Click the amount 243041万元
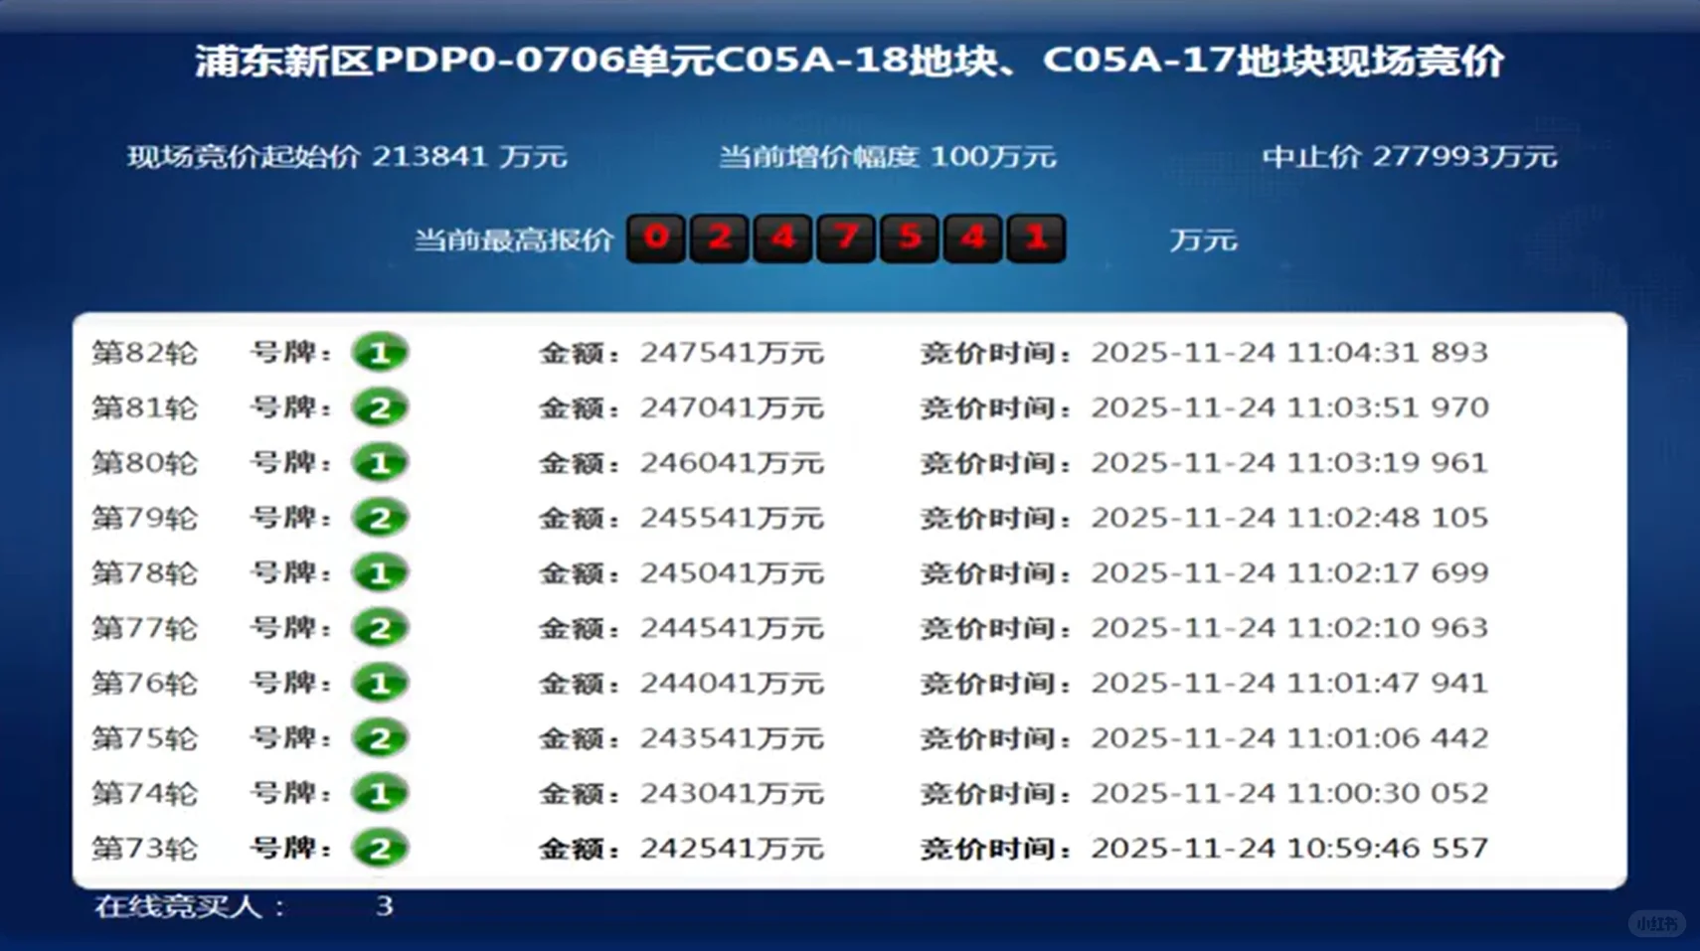 tap(732, 793)
